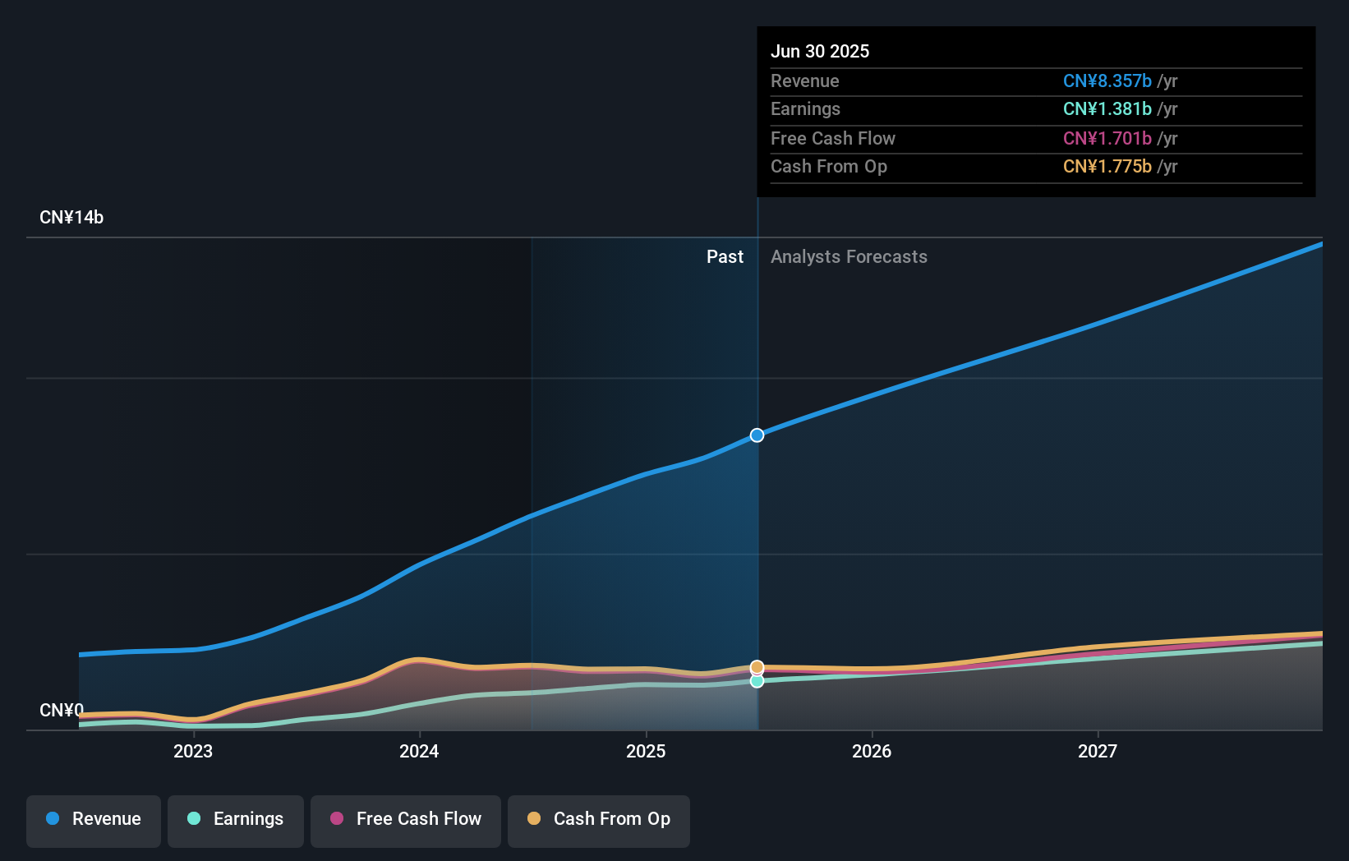The width and height of the screenshot is (1349, 861).
Task: Expand the Analysts Forecasts section
Action: pos(849,256)
